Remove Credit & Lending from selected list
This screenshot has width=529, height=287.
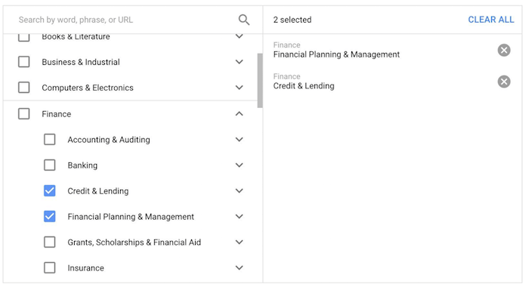(504, 82)
